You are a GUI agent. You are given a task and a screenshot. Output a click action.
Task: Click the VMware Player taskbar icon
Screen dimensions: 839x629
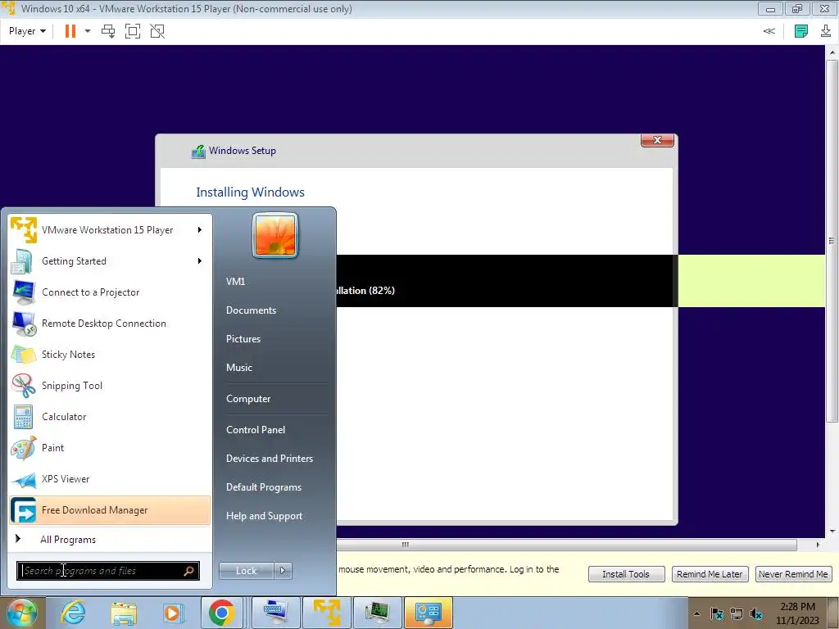pyautogui.click(x=326, y=613)
